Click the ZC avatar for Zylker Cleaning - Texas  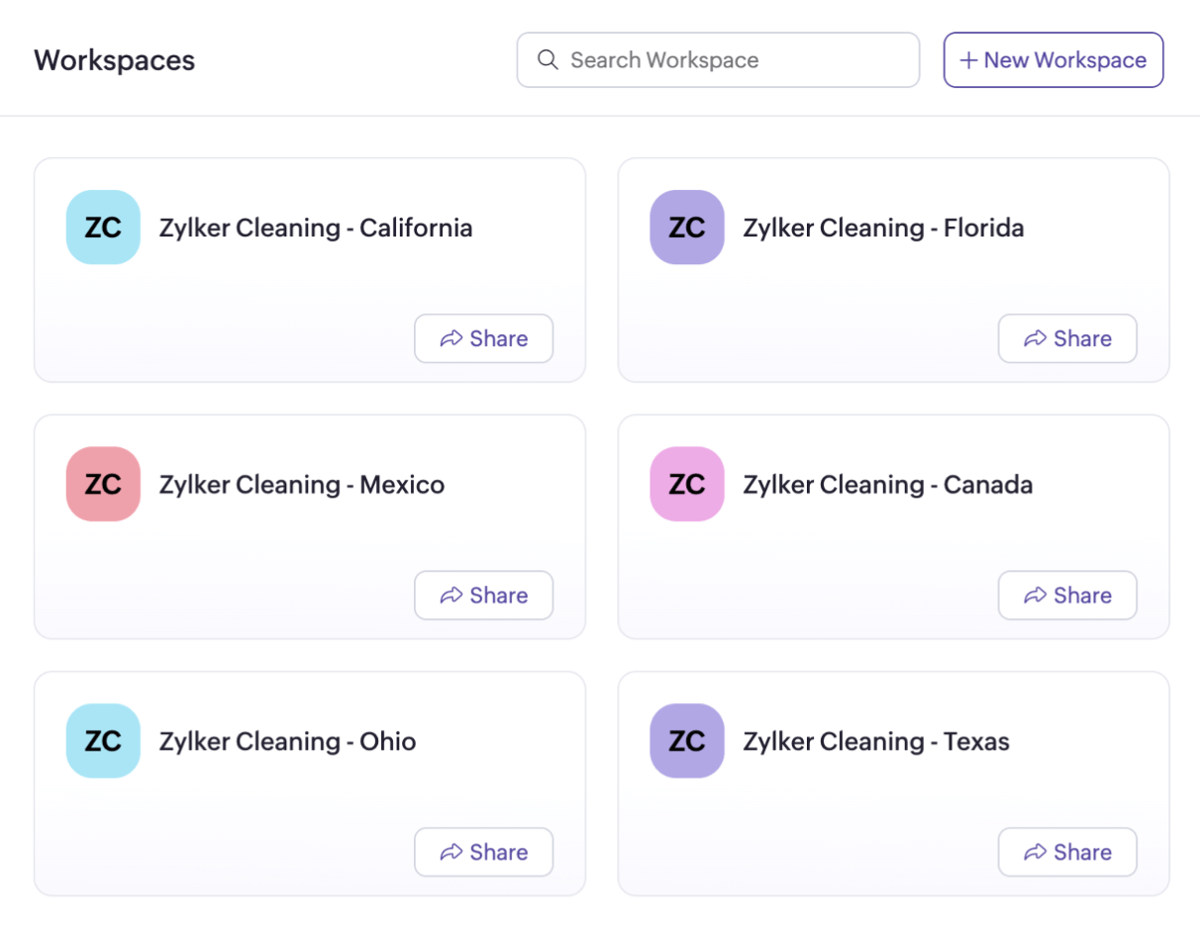tap(687, 740)
